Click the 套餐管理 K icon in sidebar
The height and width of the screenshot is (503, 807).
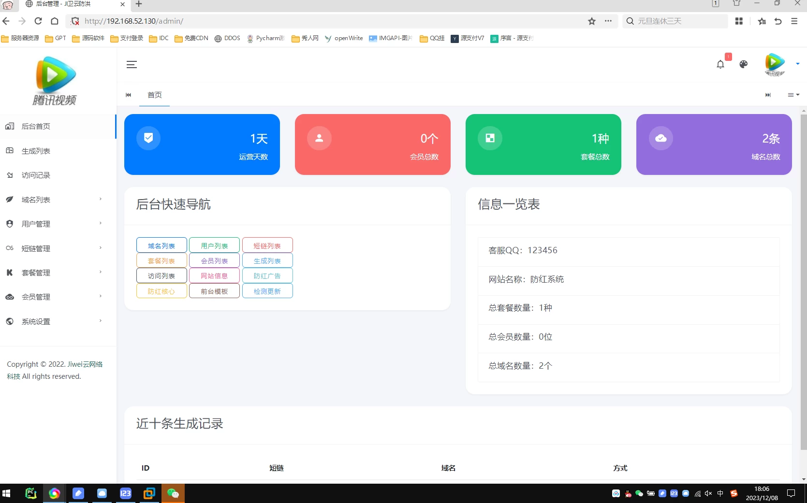pos(10,272)
